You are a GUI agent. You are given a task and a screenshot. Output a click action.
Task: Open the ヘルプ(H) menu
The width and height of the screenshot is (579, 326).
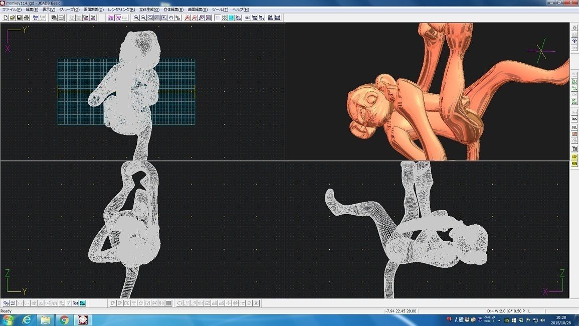pos(241,10)
